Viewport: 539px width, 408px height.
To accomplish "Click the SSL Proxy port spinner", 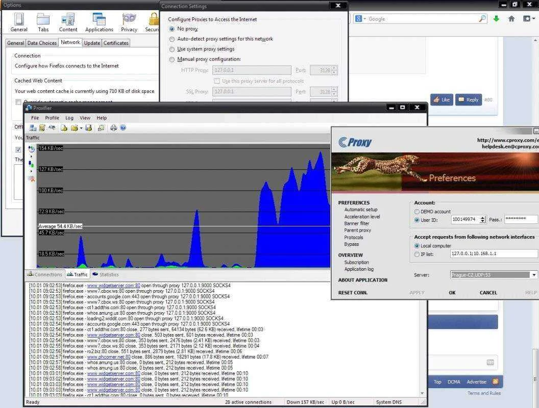I will (334, 92).
